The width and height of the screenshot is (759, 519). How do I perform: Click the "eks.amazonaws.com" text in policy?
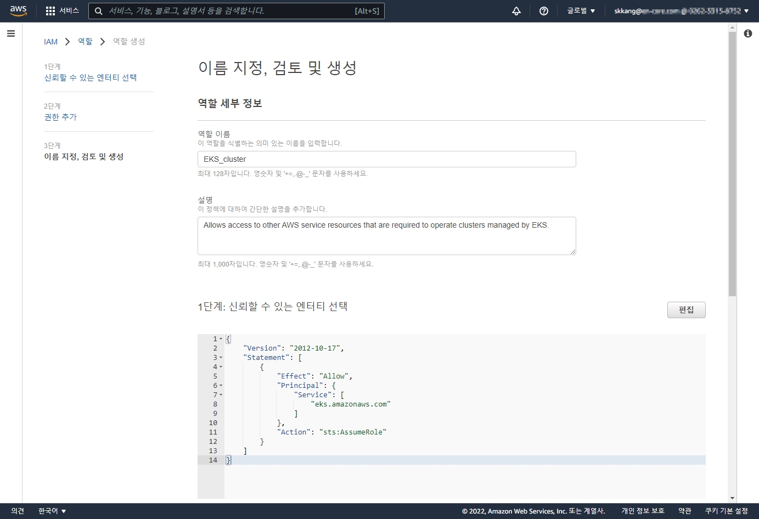coord(351,404)
